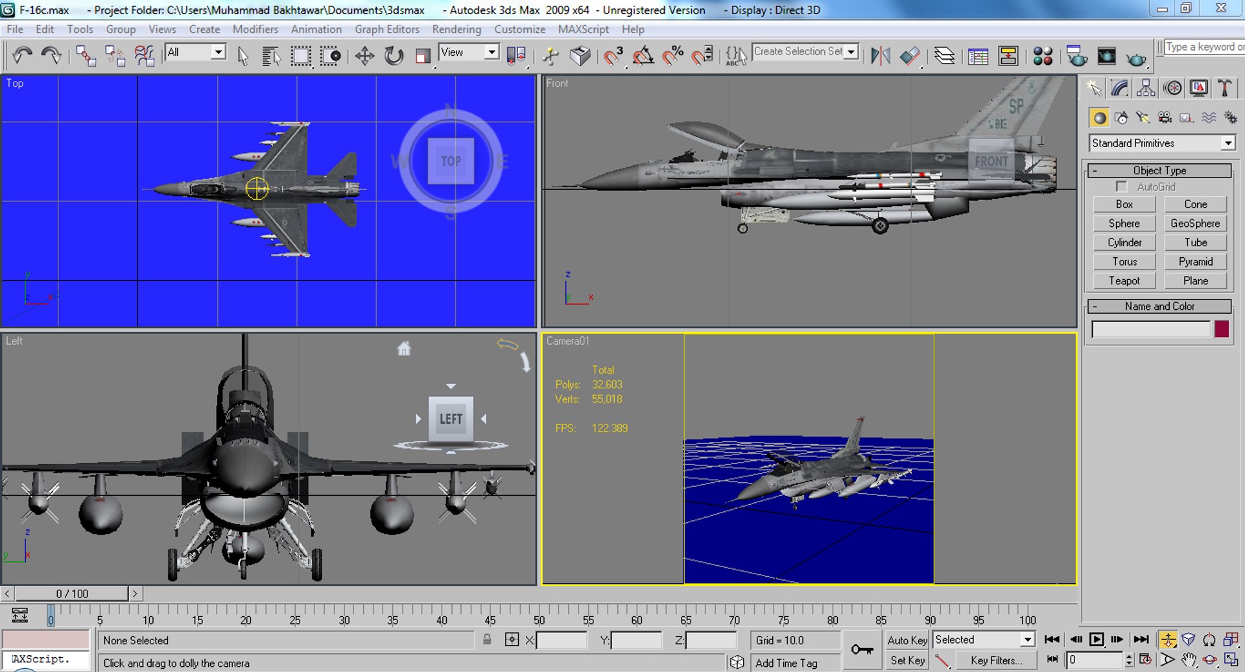1245x672 pixels.
Task: Open the Rendering menu
Action: point(456,29)
